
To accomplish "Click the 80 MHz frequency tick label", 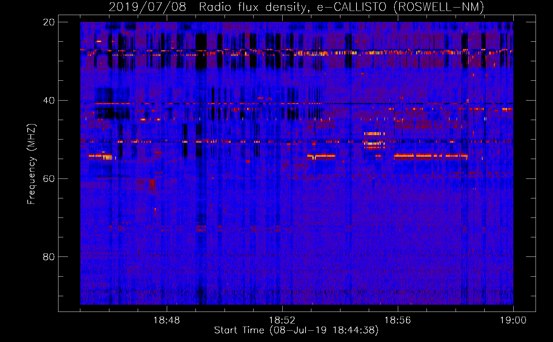I will [49, 257].
